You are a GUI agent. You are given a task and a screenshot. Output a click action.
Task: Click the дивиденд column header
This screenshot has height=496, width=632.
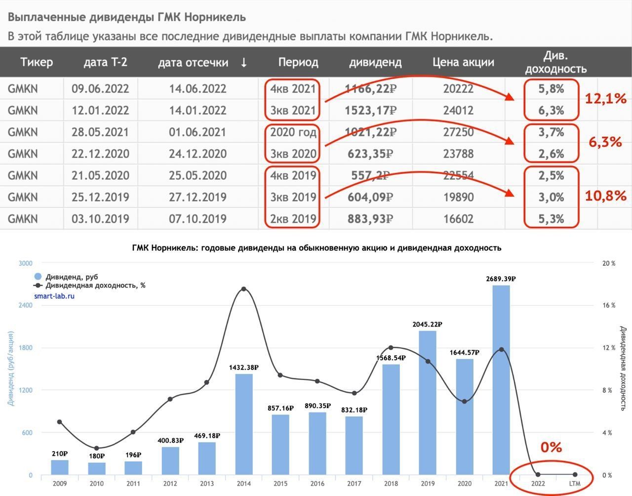375,63
